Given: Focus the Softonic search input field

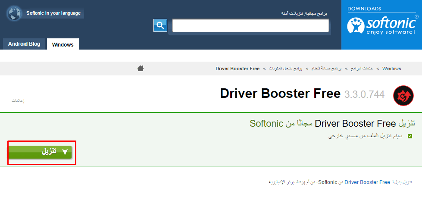Looking at the screenshot, I should pos(250,25).
